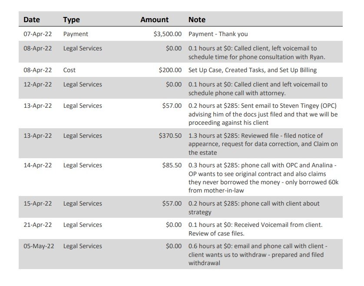This screenshot has height=286, width=364.
Task: Click the Date column header
Action: 32,20
